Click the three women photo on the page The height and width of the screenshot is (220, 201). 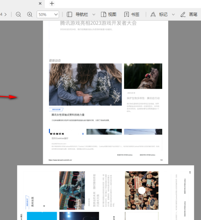coord(85,84)
